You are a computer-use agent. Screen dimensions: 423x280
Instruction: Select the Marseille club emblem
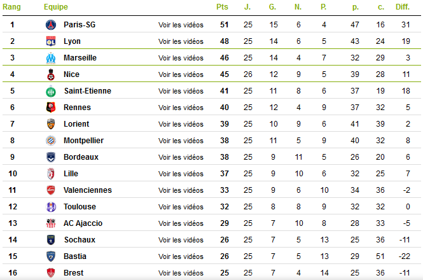coord(51,58)
